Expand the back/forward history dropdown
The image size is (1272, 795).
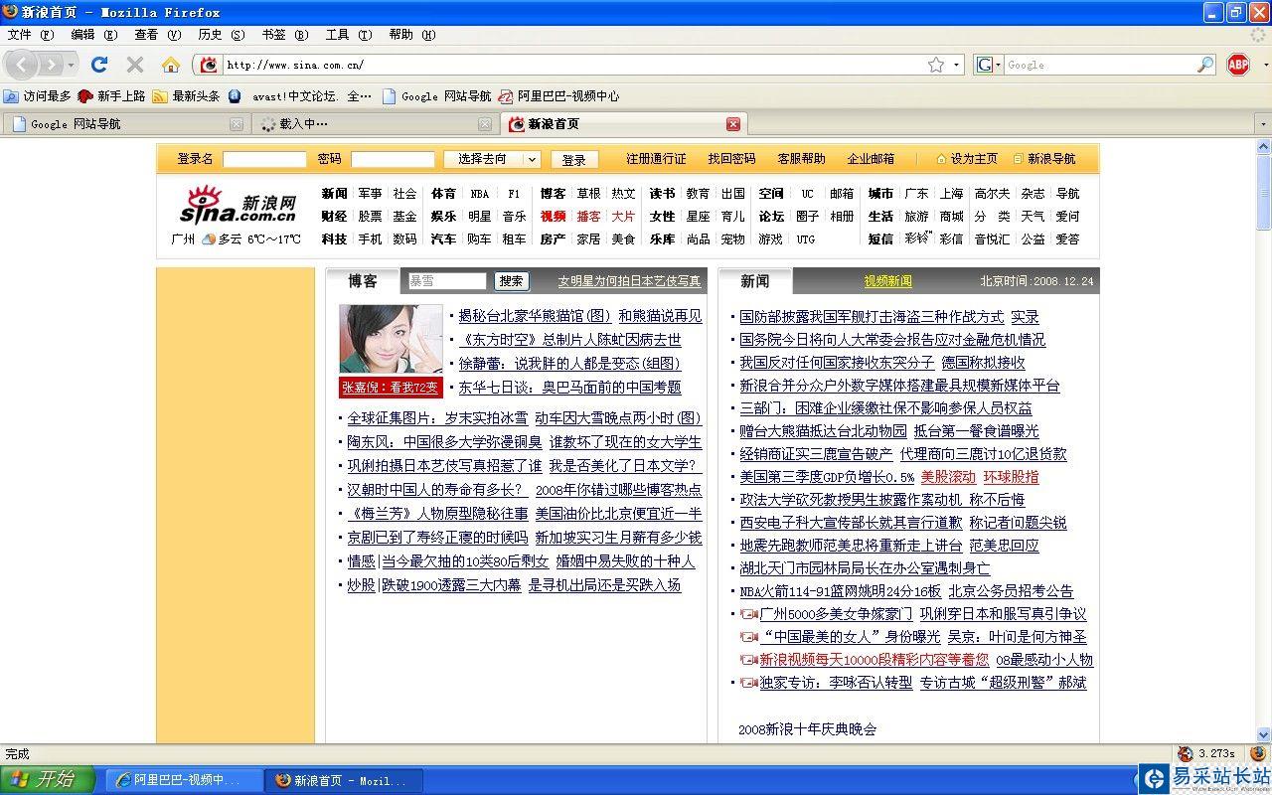73,65
